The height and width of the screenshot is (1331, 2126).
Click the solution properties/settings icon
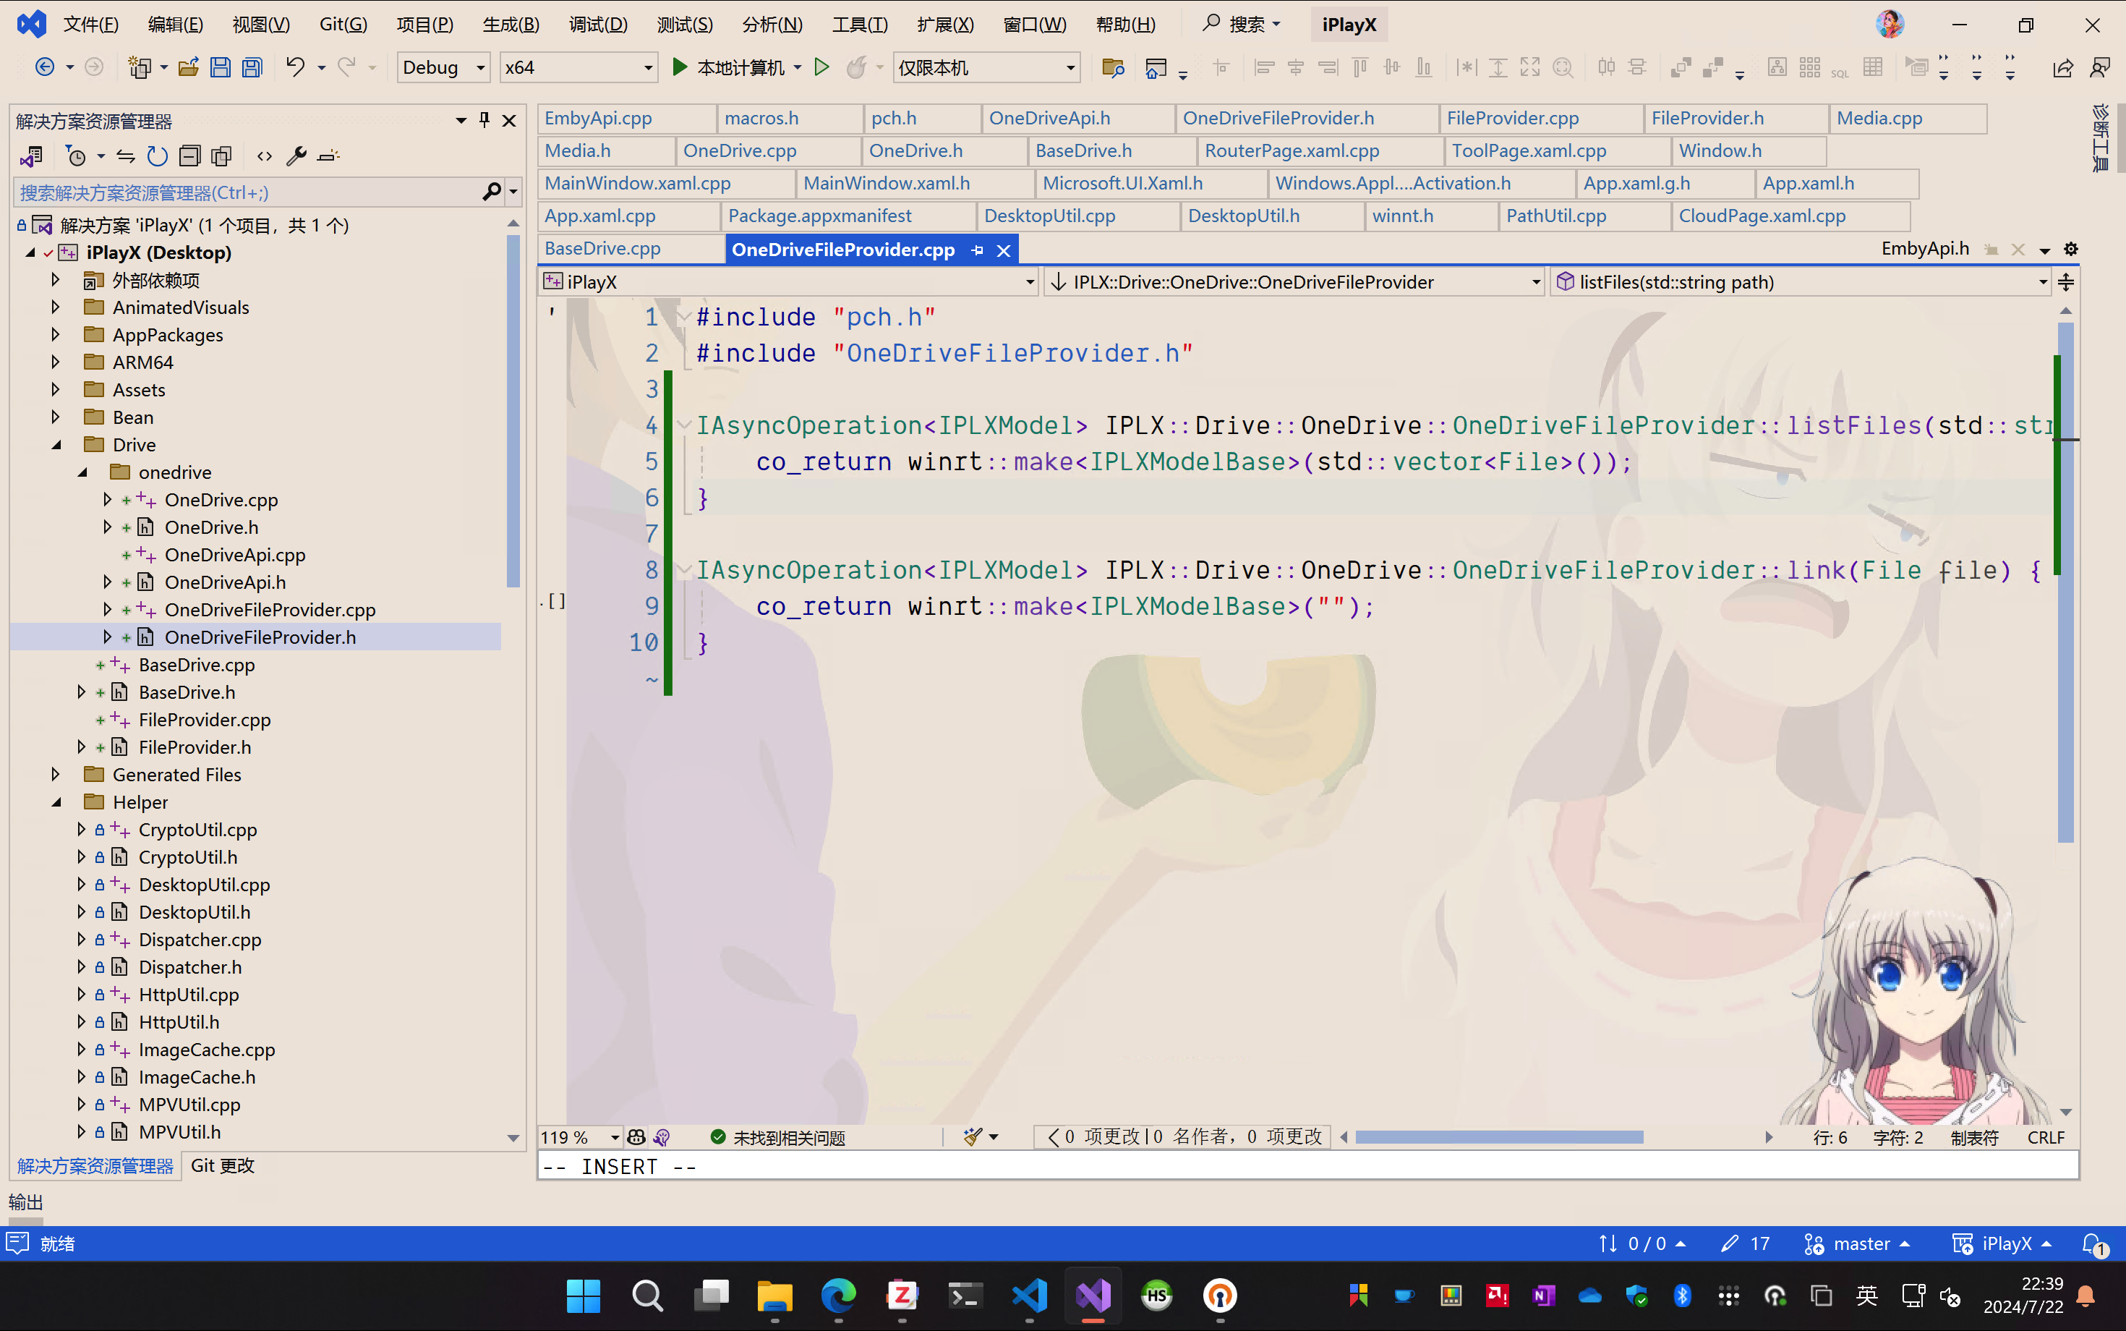tap(296, 155)
